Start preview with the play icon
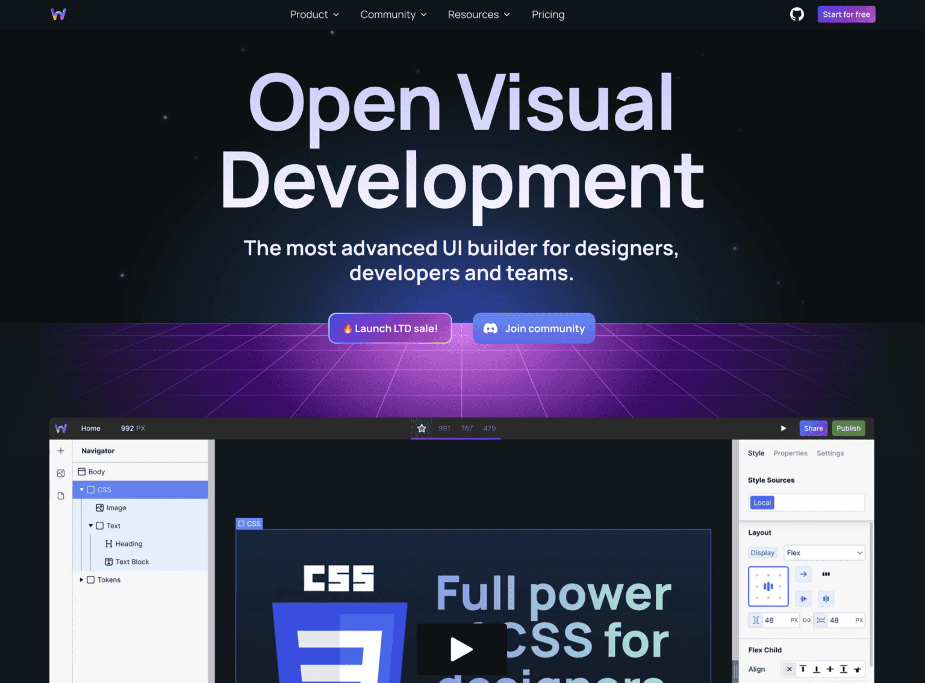The width and height of the screenshot is (925, 683). [x=783, y=428]
